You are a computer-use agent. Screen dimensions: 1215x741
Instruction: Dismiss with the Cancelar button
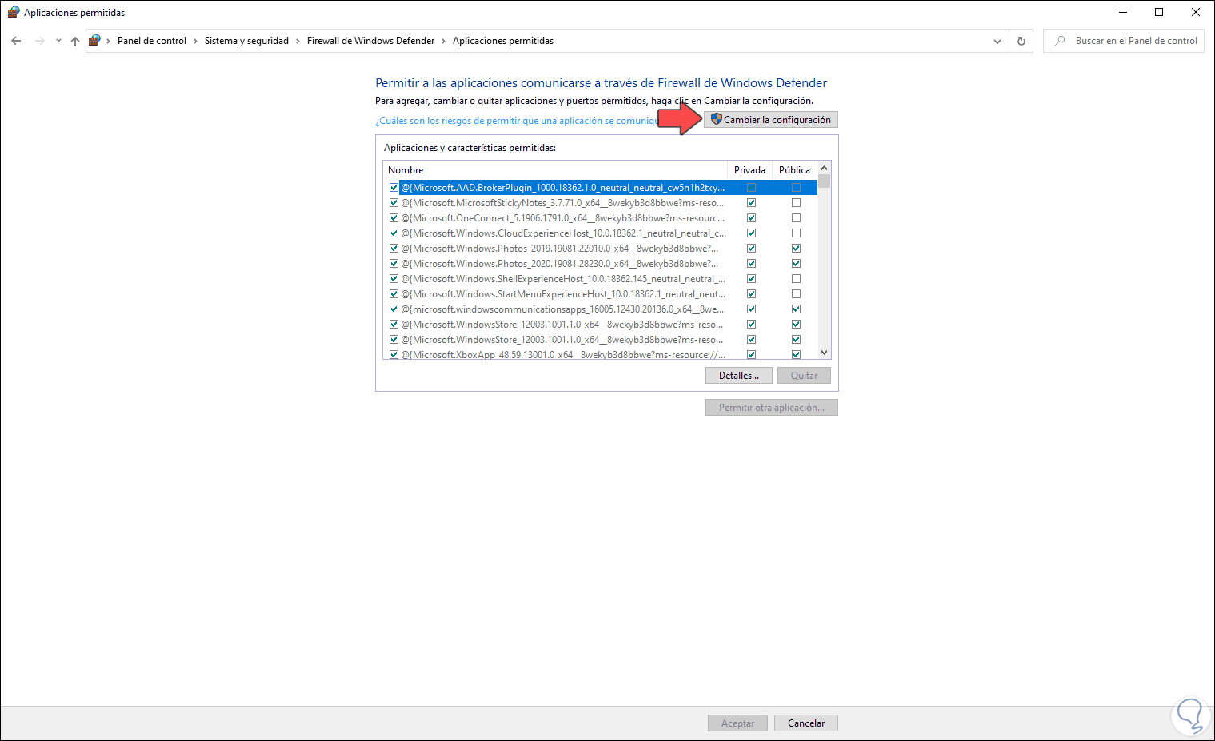point(806,723)
